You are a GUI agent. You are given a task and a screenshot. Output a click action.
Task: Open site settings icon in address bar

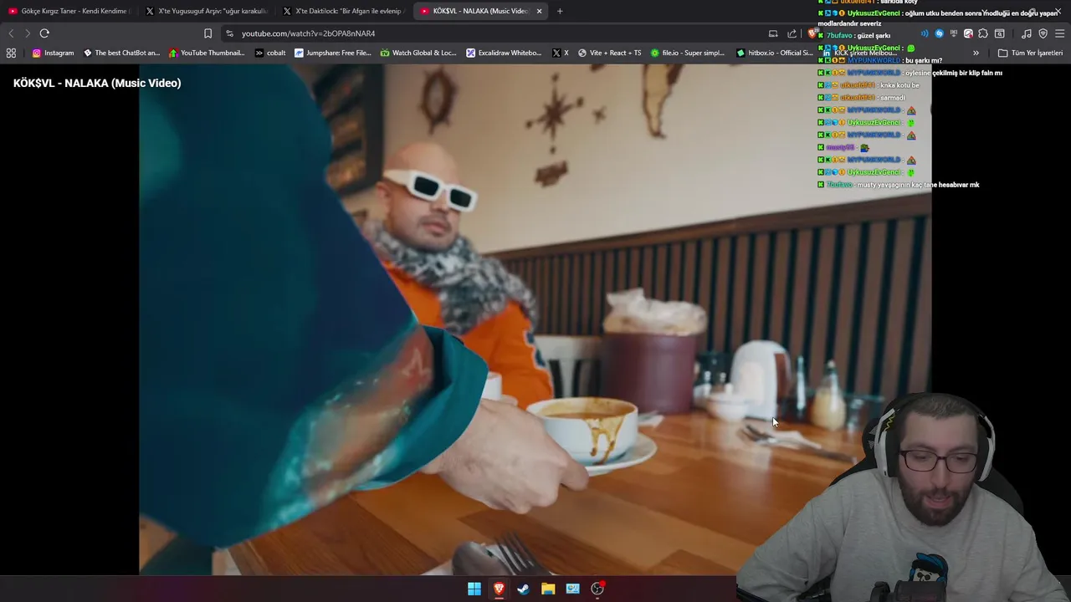[x=229, y=33]
